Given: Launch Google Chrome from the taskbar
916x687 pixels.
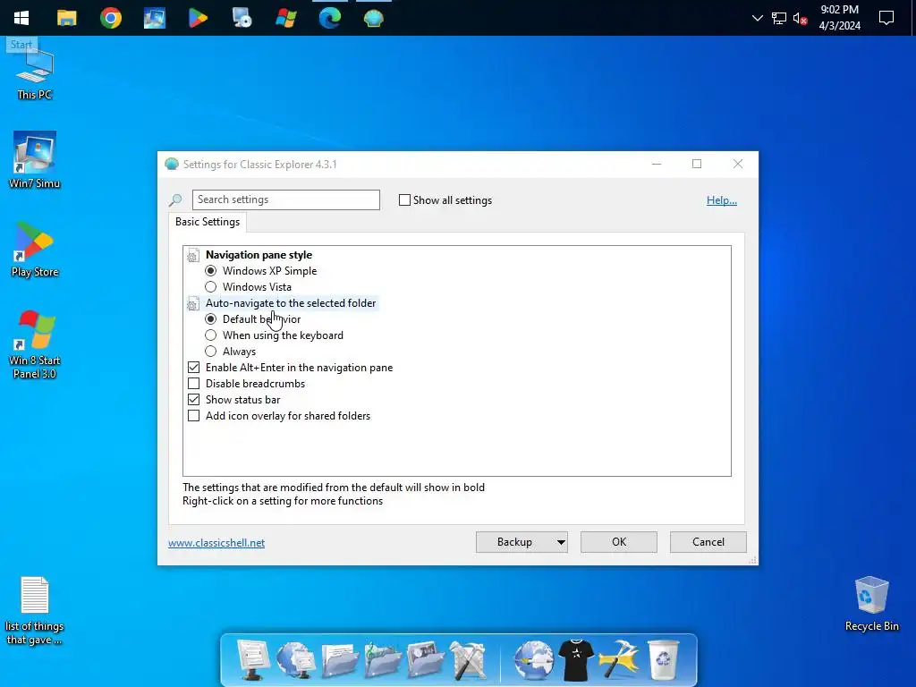Looking at the screenshot, I should [110, 18].
